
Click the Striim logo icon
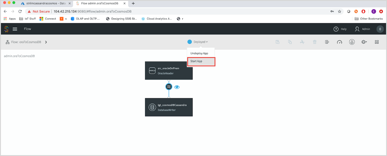pos(6,29)
